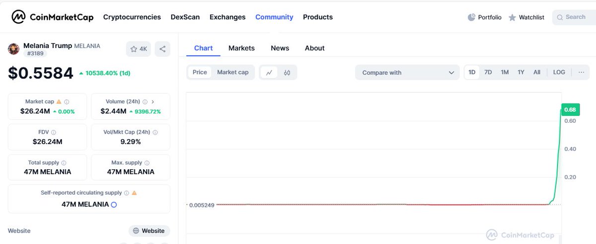Click the search magnifier icon
The height and width of the screenshot is (244, 596).
pyautogui.click(x=560, y=17)
